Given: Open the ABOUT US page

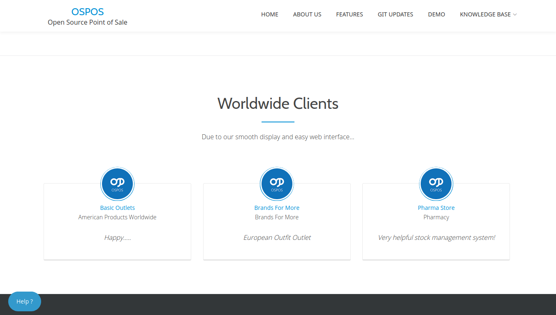Looking at the screenshot, I should pos(307,14).
